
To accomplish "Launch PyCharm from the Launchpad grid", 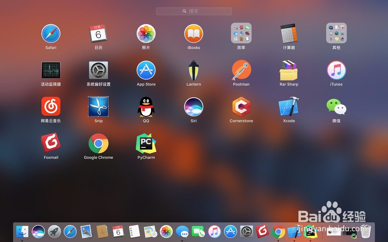I will pyautogui.click(x=146, y=143).
